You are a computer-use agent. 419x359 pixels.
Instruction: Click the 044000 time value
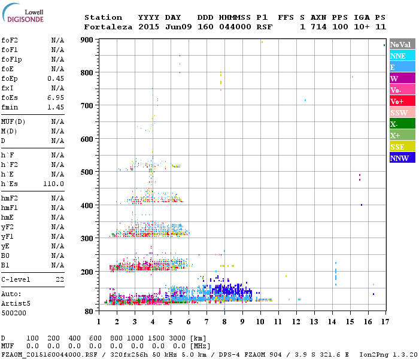[235, 27]
